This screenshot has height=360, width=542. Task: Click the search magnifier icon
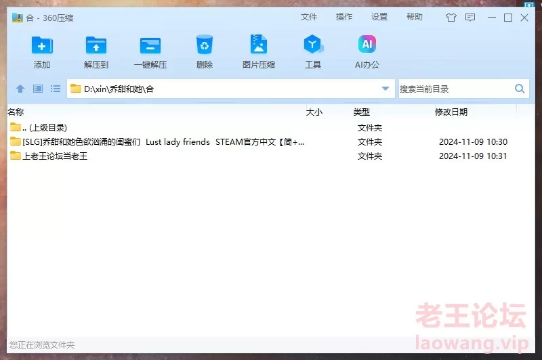pyautogui.click(x=520, y=89)
